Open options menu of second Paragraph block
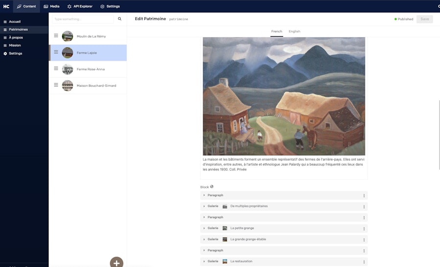The width and height of the screenshot is (440, 267). [364, 218]
